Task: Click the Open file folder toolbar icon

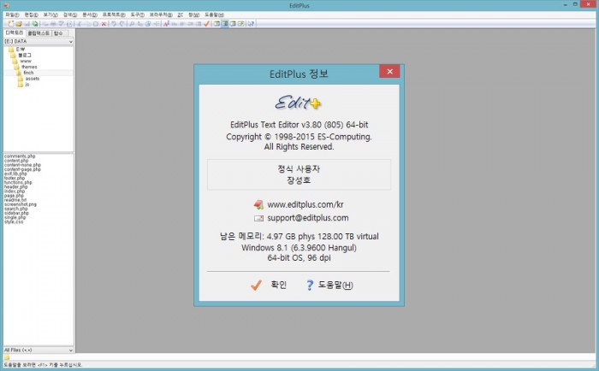Action: coord(18,24)
